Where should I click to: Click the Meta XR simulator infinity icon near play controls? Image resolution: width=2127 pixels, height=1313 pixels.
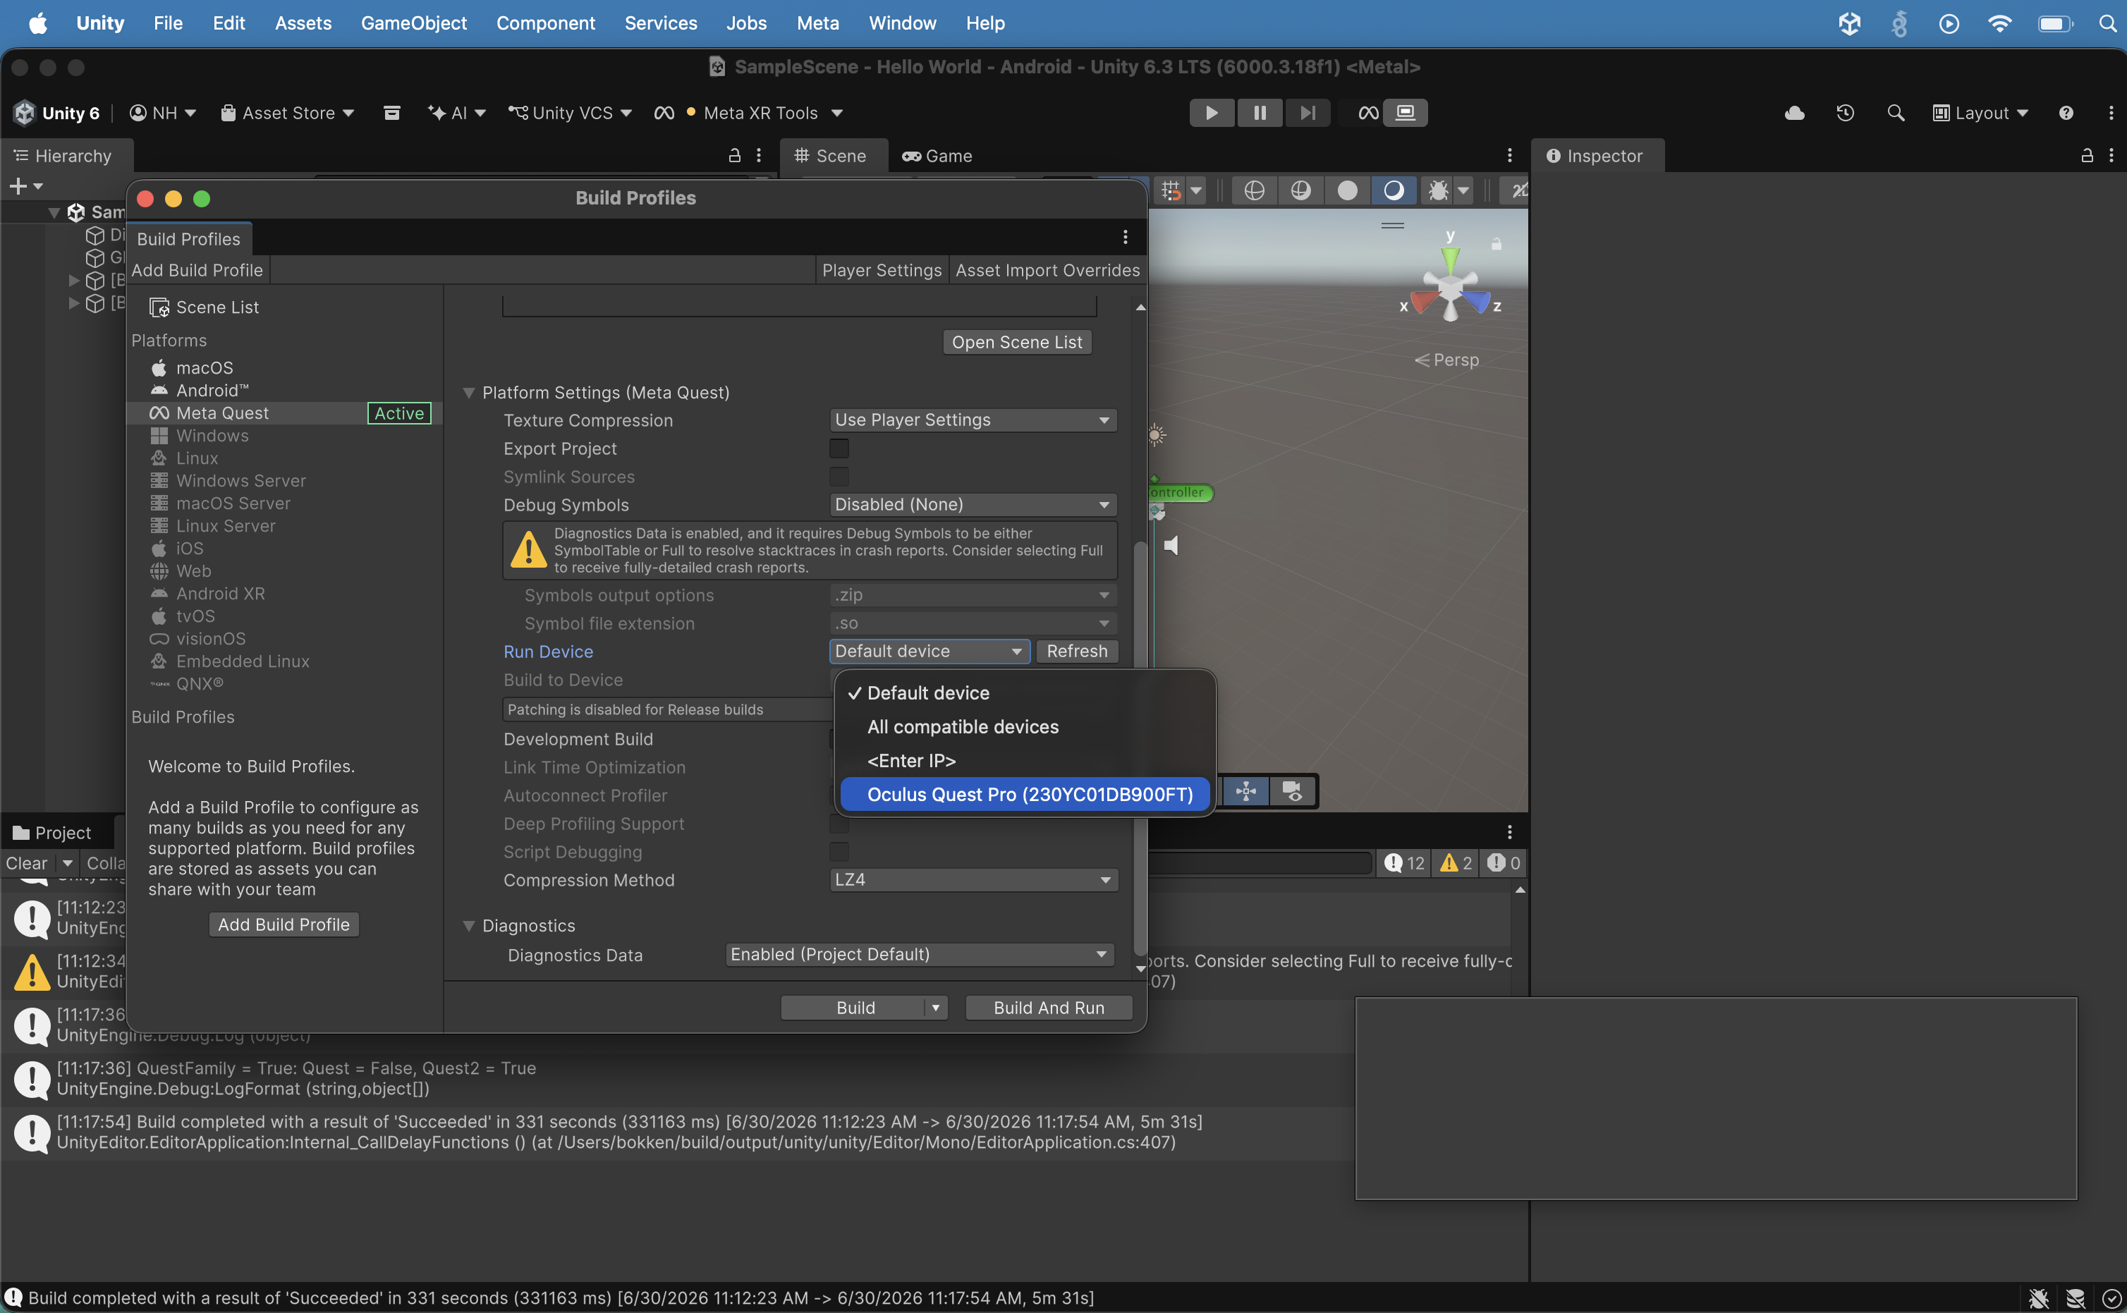[1368, 113]
